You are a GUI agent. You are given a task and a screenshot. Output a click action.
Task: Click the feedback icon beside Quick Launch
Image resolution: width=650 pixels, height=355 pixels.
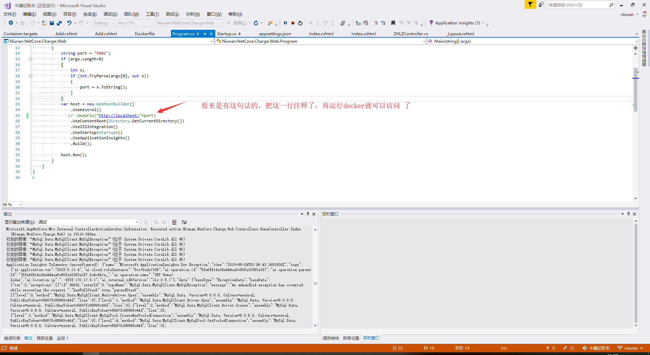(x=541, y=4)
